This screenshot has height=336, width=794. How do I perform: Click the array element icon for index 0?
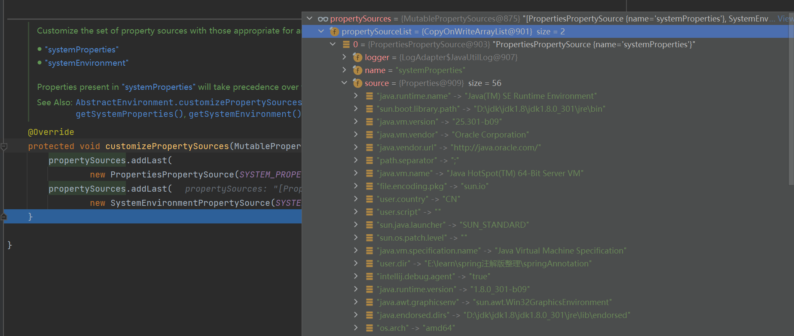tap(346, 45)
